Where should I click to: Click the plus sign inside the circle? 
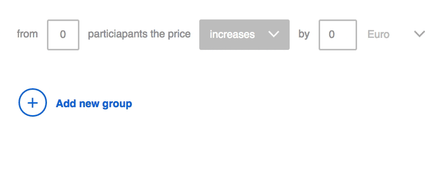tap(32, 103)
